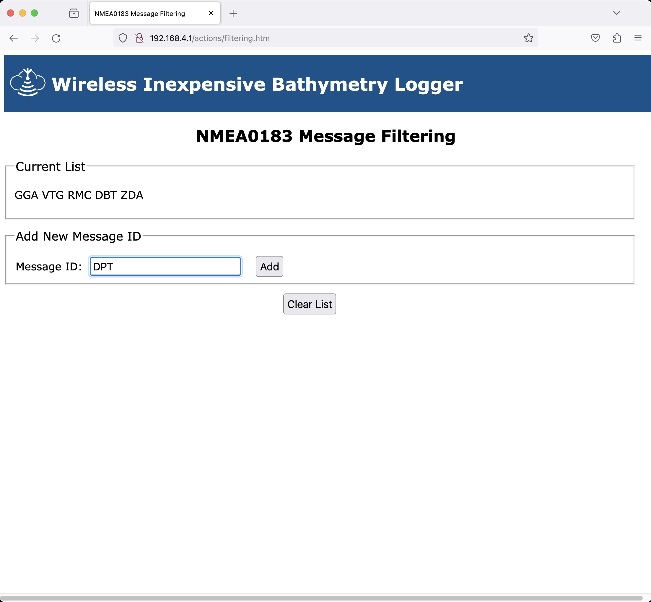Click the WIBL logo in the header
651x602 pixels.
28,82
